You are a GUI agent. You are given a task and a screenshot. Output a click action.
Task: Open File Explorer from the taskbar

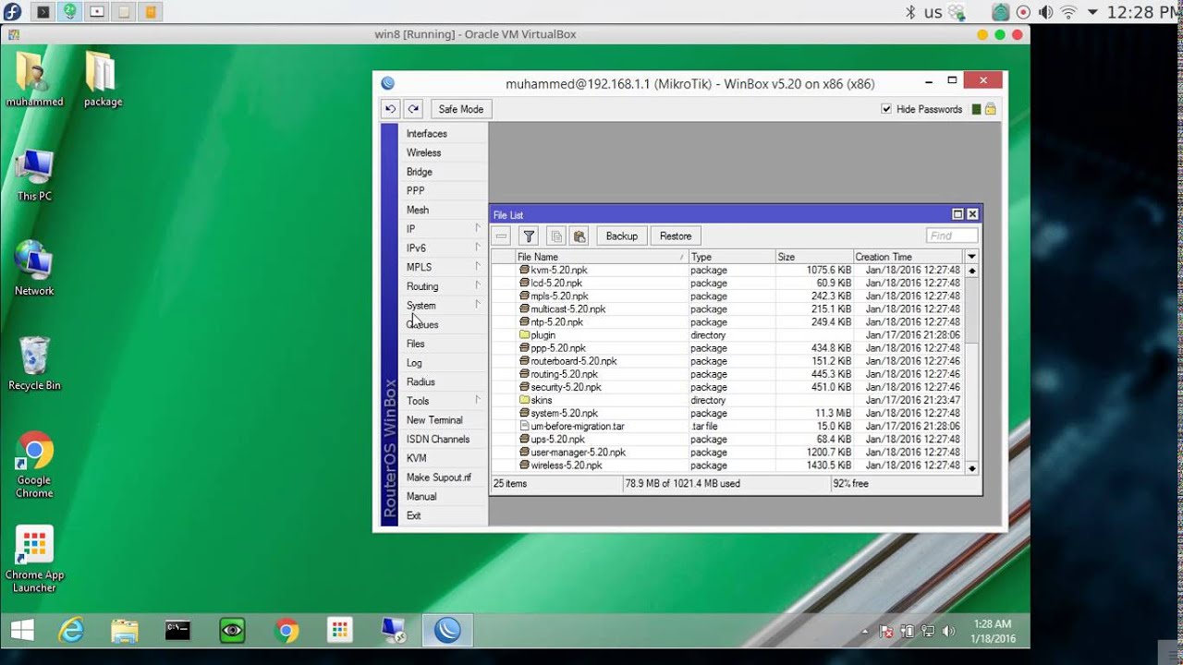click(x=124, y=631)
